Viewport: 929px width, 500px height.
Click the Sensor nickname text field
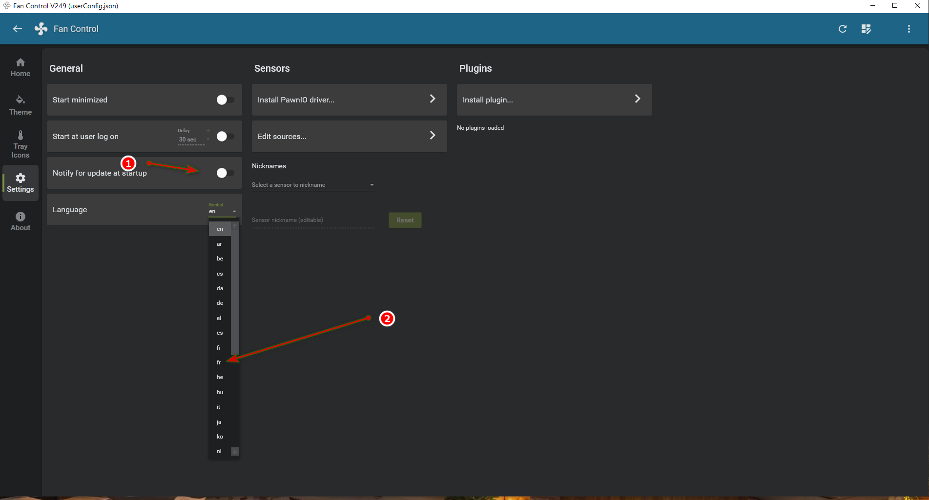[312, 220]
